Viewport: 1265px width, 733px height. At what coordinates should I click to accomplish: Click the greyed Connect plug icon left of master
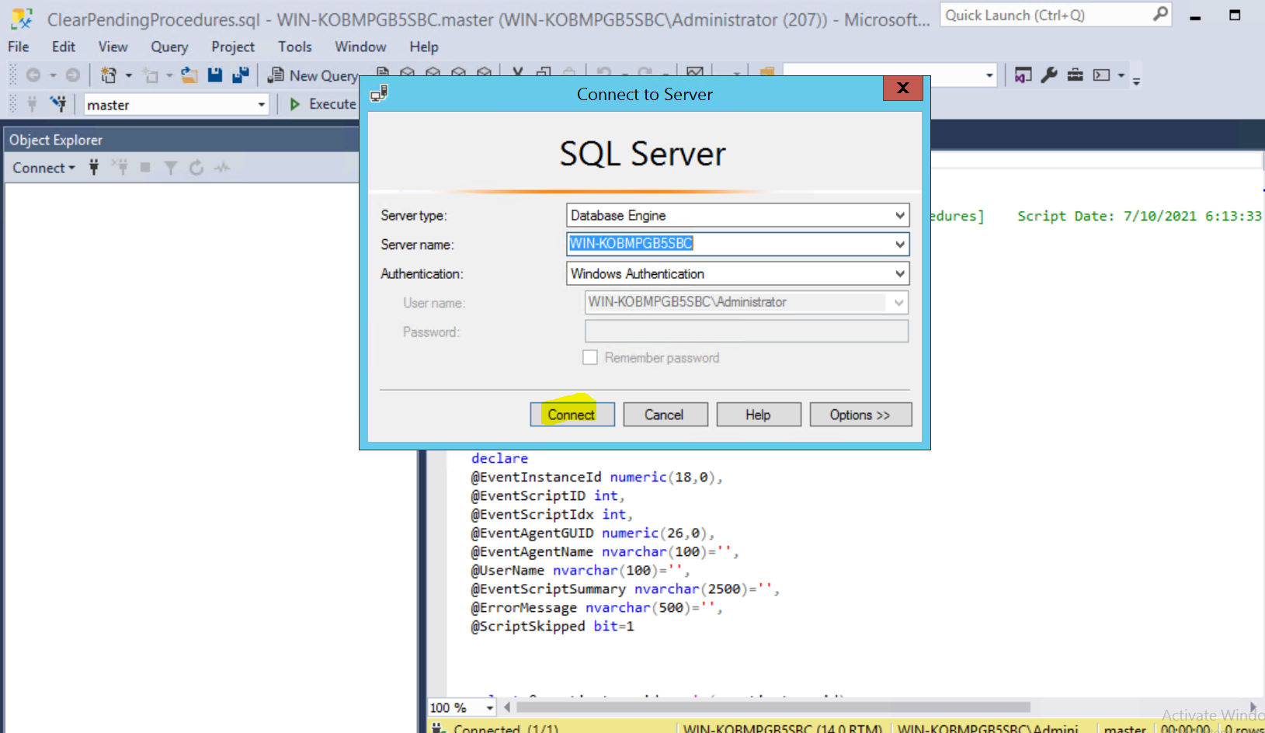[x=32, y=104]
